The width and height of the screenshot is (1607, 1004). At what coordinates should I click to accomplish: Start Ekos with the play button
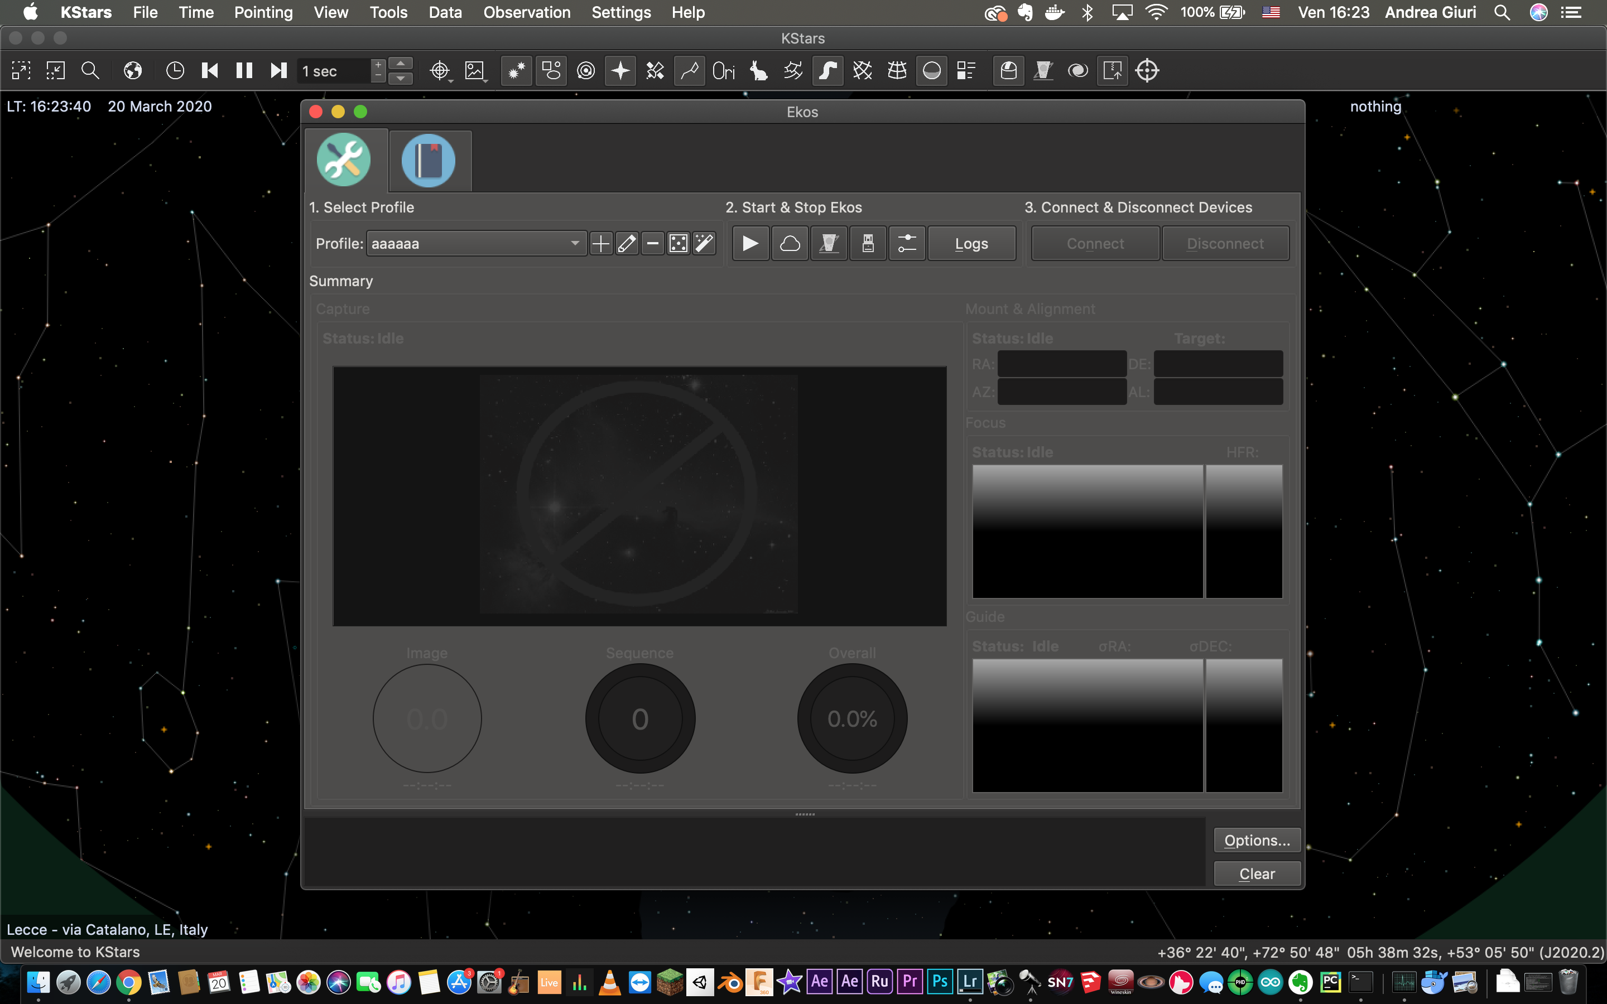(x=751, y=244)
